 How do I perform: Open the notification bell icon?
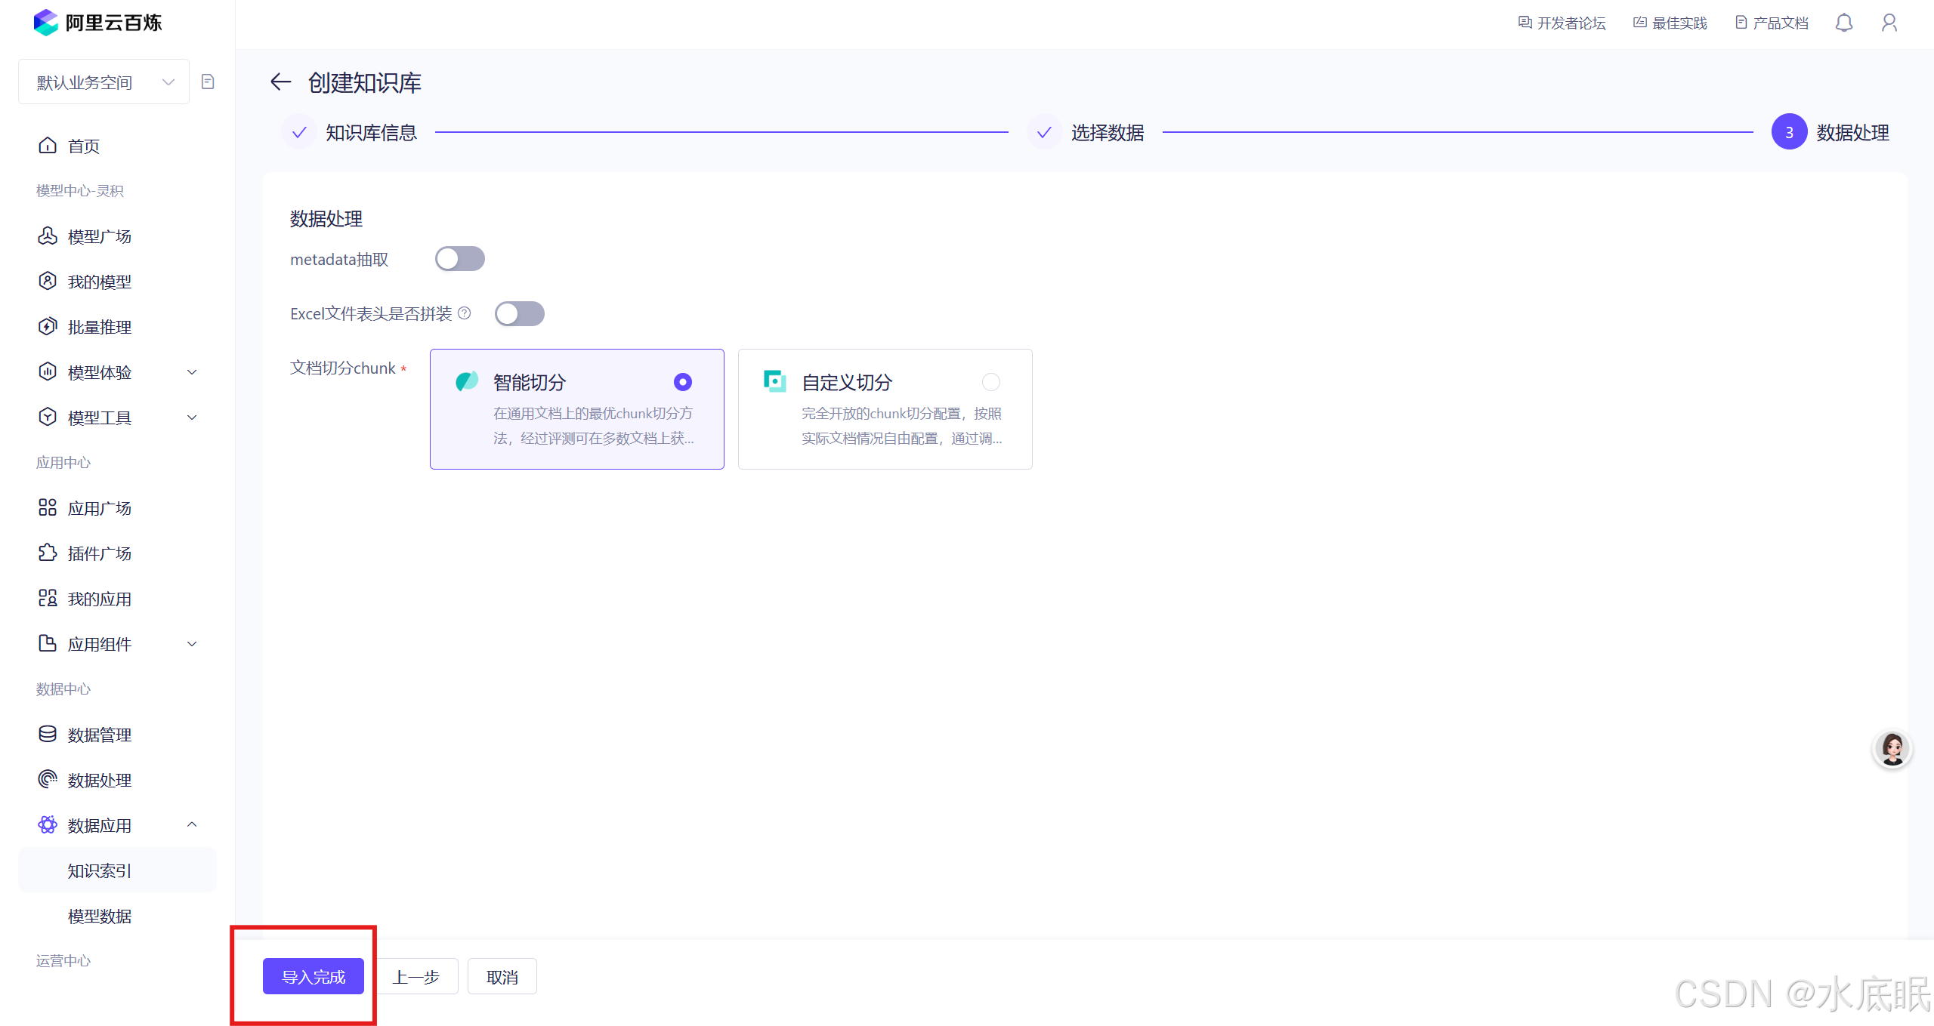point(1843,23)
